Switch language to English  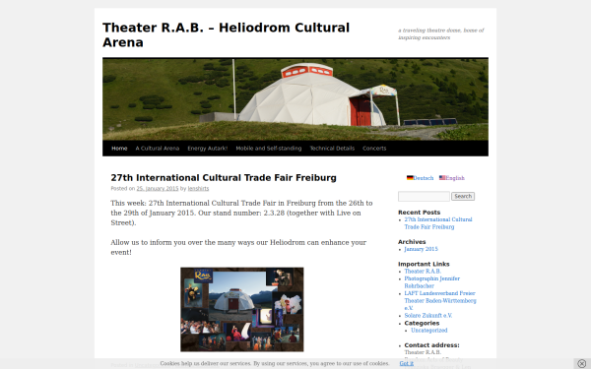click(x=455, y=178)
